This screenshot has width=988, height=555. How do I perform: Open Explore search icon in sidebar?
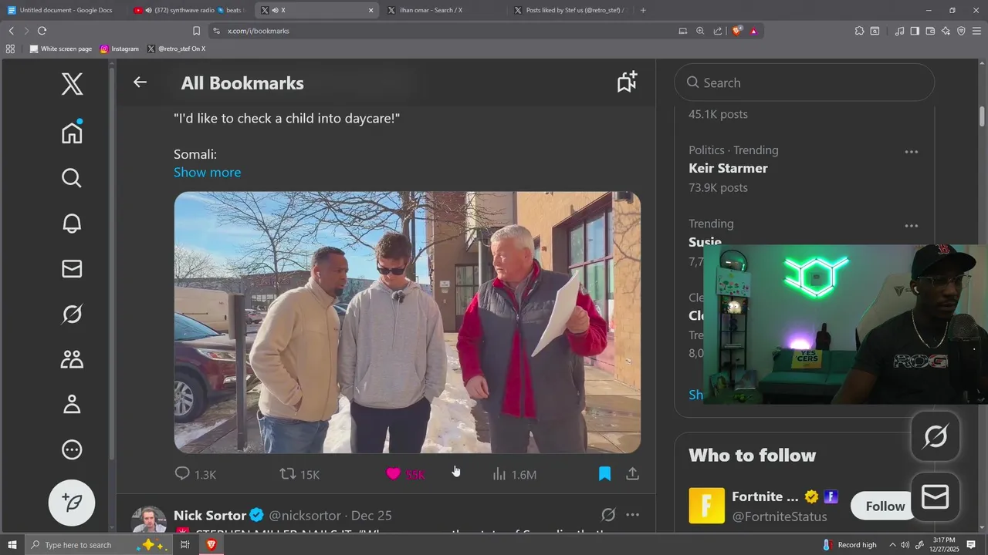click(72, 178)
